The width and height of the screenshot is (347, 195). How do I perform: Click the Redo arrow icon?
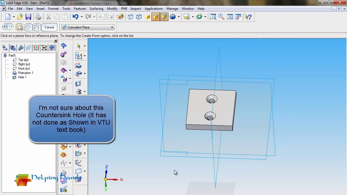88,17
